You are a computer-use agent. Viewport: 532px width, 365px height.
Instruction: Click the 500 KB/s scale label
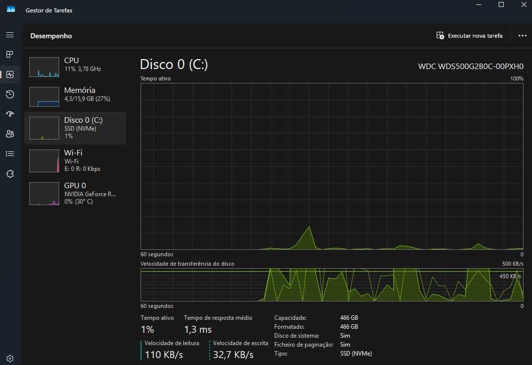point(513,264)
